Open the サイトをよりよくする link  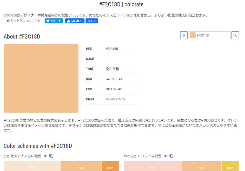pyautogui.click(x=25, y=21)
